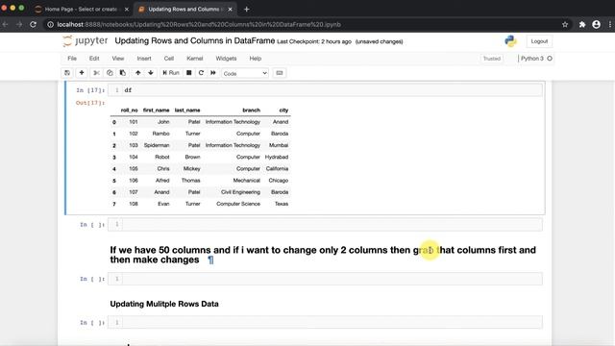
Task: Go back in browser history
Action: tap(5, 24)
